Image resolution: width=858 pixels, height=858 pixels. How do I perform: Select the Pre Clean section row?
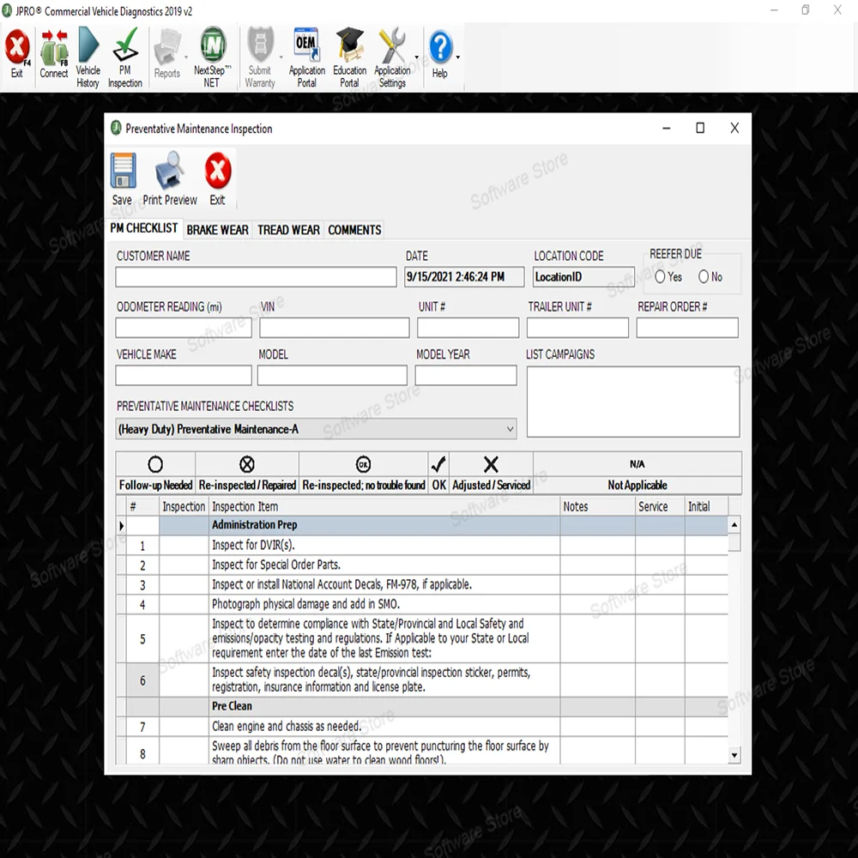422,706
